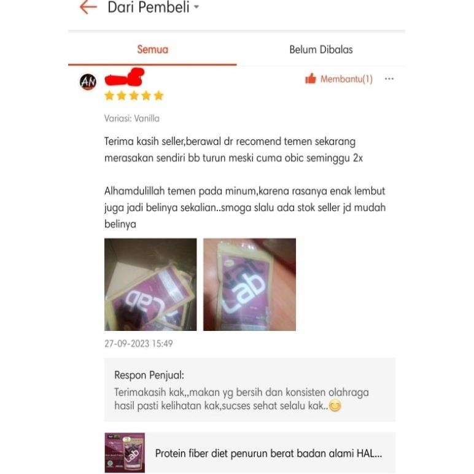Select the Dari Pembeli header title

pyautogui.click(x=149, y=7)
